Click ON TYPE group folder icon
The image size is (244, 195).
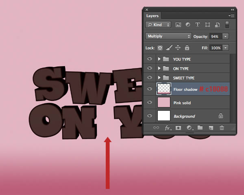pyautogui.click(x=166, y=68)
